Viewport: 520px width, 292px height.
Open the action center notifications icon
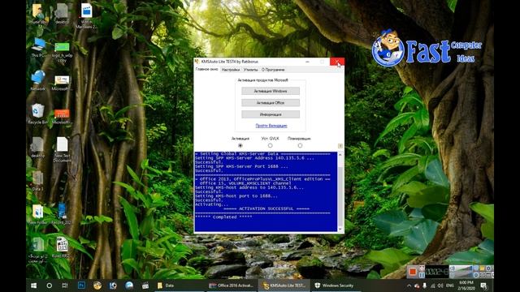[484, 286]
